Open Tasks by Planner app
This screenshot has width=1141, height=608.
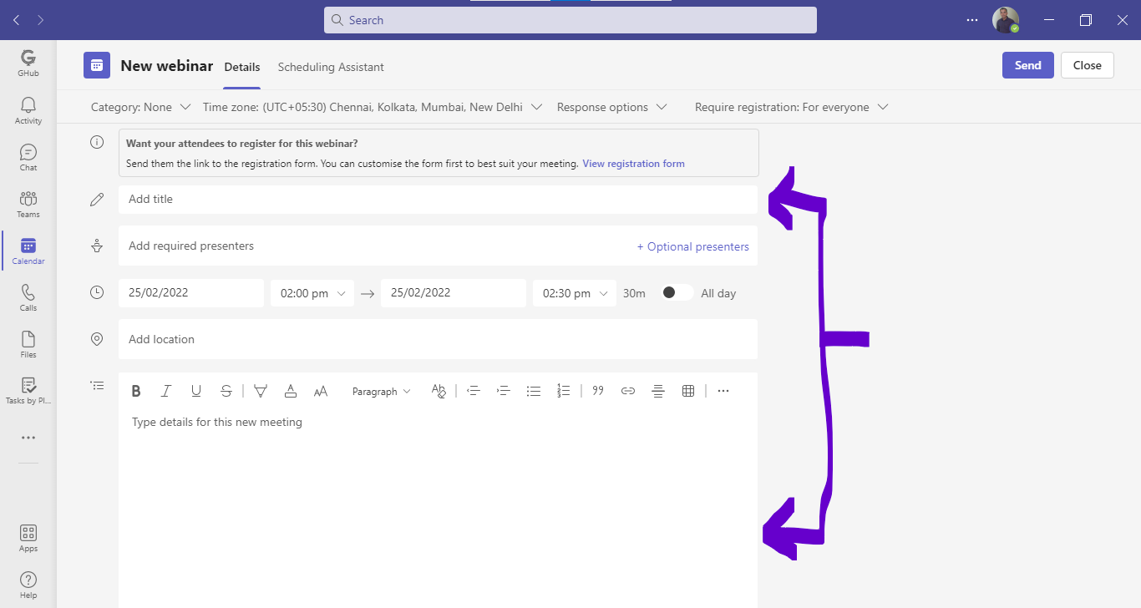(28, 391)
